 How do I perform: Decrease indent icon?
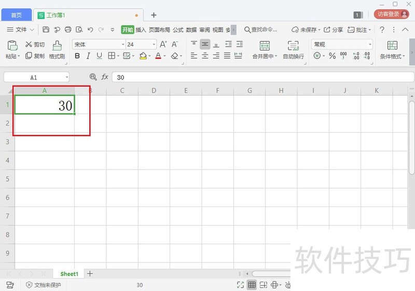tap(228, 44)
